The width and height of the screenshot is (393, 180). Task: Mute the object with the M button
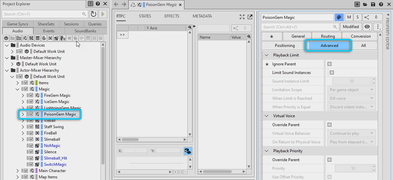(349, 17)
